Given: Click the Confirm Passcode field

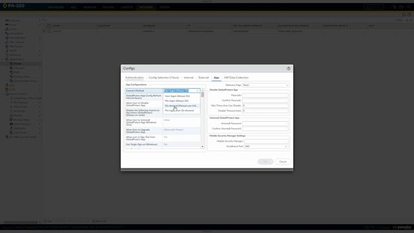Looking at the screenshot, I should click(x=265, y=100).
